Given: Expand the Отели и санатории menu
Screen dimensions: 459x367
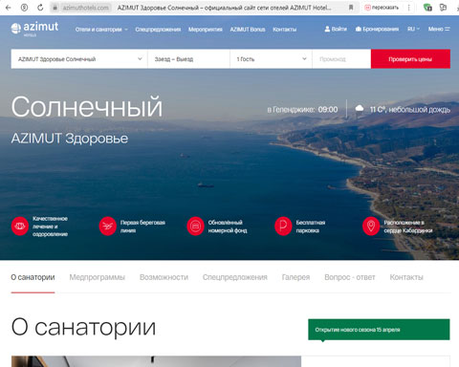Looking at the screenshot, I should click(101, 30).
